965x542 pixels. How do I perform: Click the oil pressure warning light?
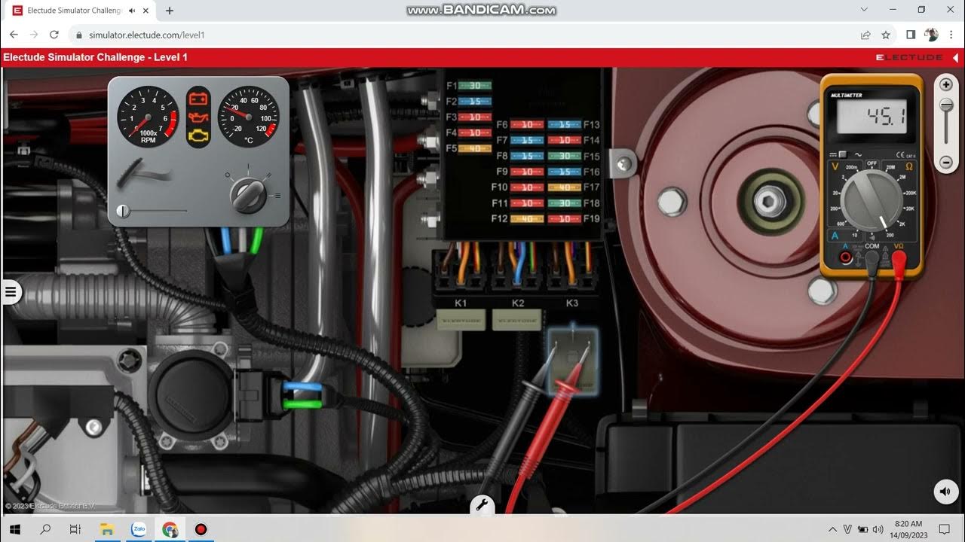pyautogui.click(x=199, y=117)
